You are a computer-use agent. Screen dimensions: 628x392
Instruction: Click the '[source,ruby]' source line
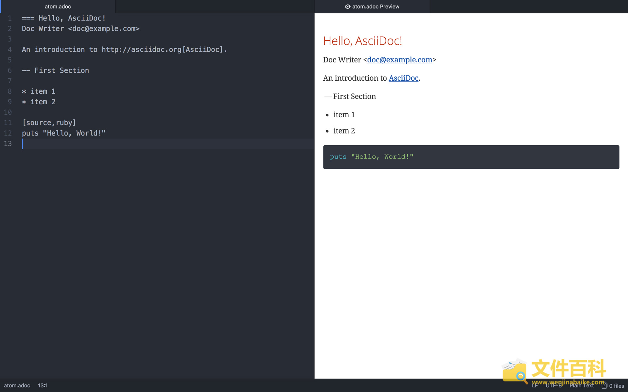49,123
